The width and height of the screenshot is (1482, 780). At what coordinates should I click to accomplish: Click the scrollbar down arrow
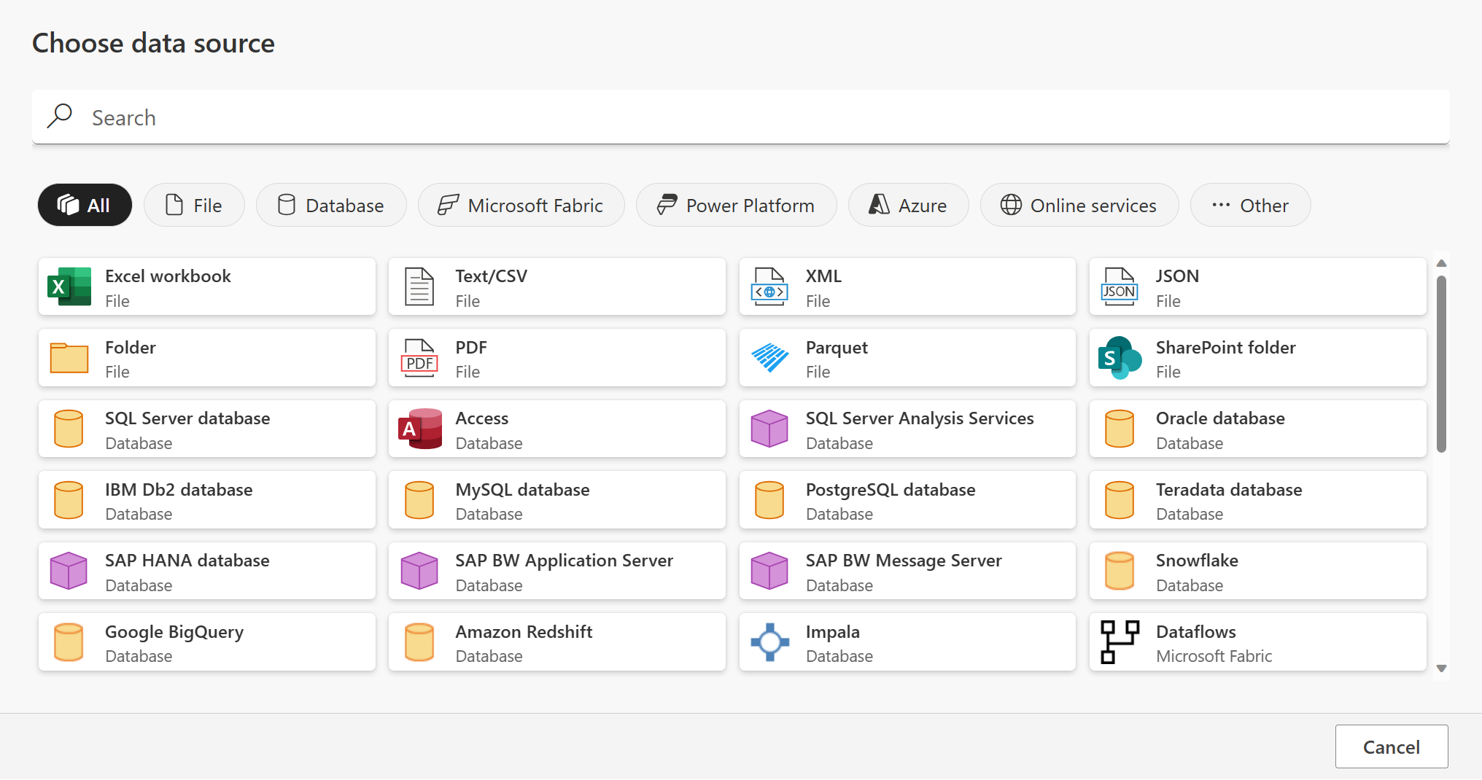click(x=1441, y=668)
